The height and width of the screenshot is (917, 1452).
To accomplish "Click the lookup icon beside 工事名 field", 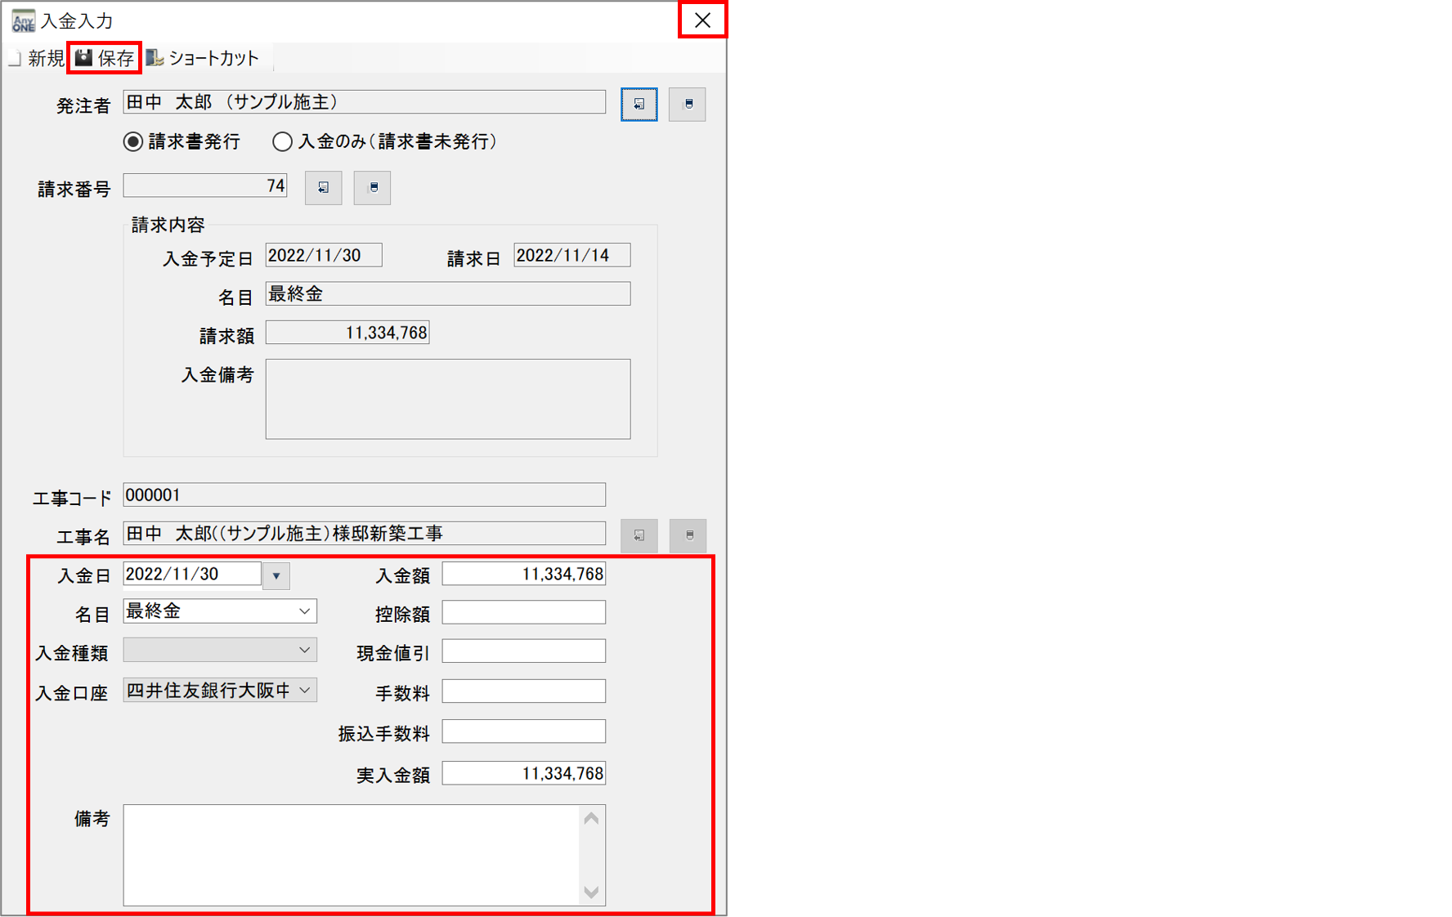I will (639, 536).
